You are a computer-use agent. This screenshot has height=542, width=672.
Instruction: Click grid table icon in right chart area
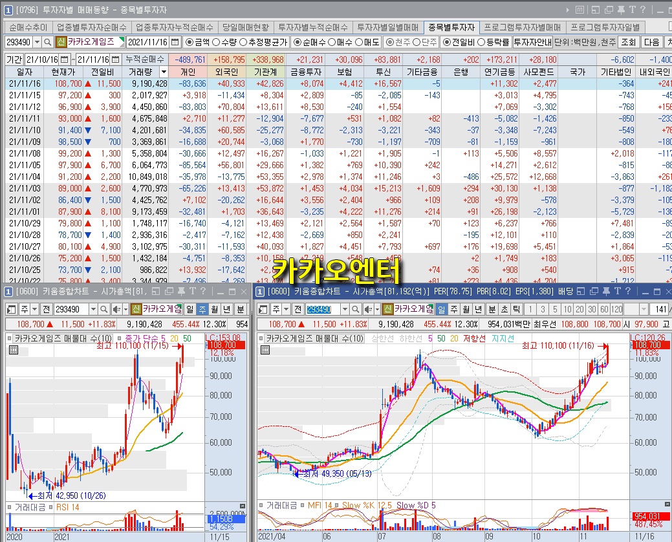pyautogui.click(x=265, y=350)
